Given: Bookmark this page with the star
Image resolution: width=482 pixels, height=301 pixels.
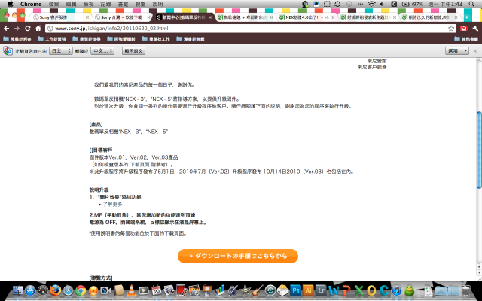Looking at the screenshot, I should pos(451,29).
